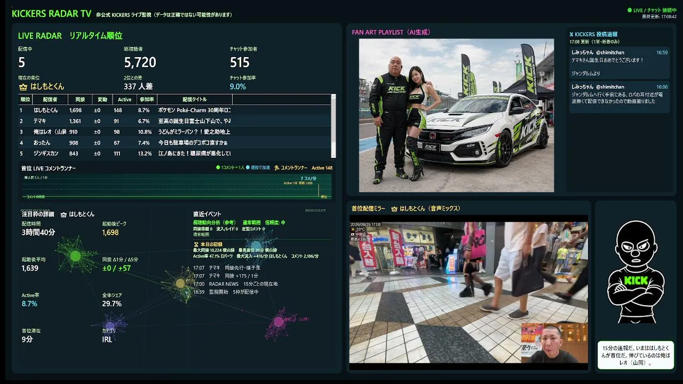Click the 17:07 テマキ 同接 +175 event
Image resolution: width=683 pixels, height=384 pixels.
coord(226,276)
